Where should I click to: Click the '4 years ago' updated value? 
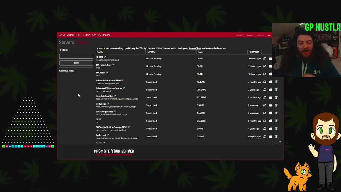click(x=253, y=129)
